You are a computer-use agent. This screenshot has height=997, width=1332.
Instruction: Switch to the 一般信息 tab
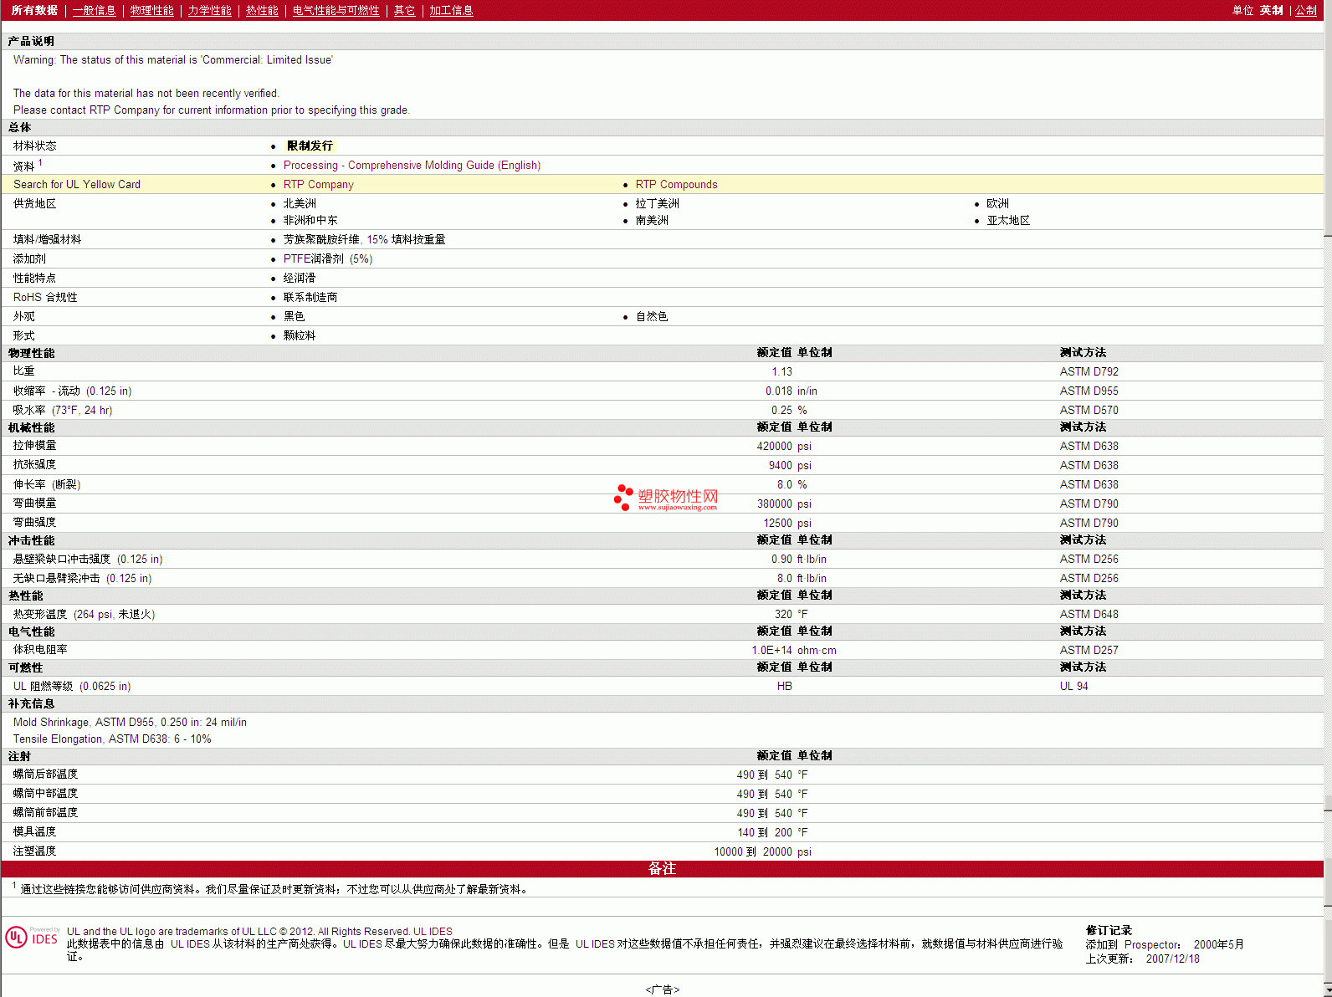click(x=94, y=11)
